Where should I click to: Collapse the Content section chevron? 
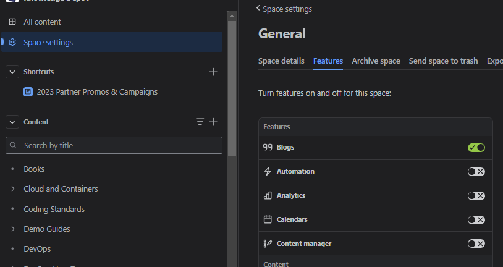pos(12,122)
